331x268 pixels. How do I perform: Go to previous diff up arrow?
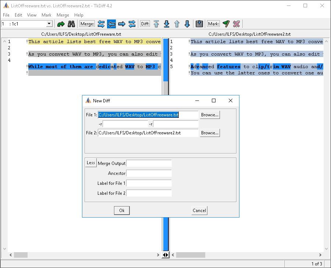click(177, 24)
